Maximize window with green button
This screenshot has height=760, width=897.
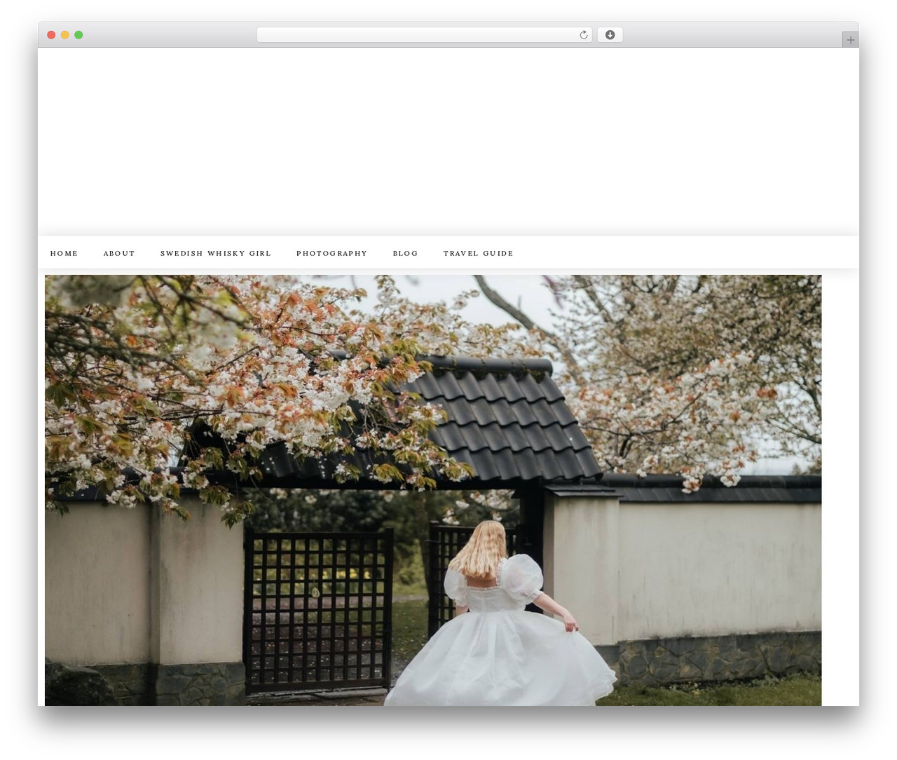click(x=78, y=35)
